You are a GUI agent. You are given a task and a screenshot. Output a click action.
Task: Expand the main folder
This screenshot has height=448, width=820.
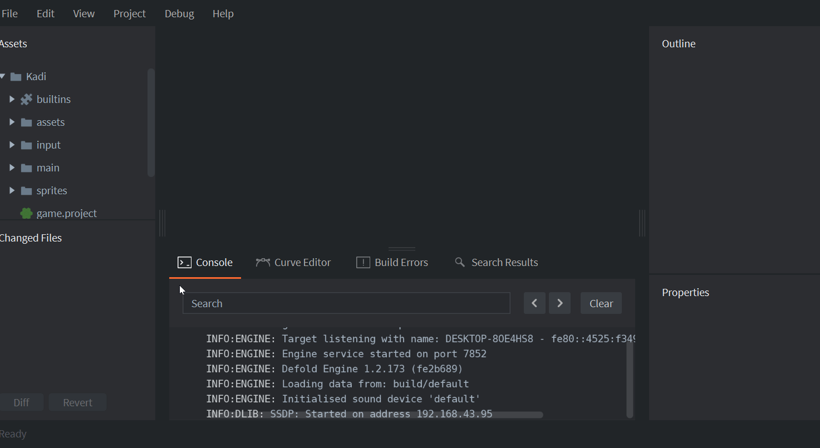point(12,168)
